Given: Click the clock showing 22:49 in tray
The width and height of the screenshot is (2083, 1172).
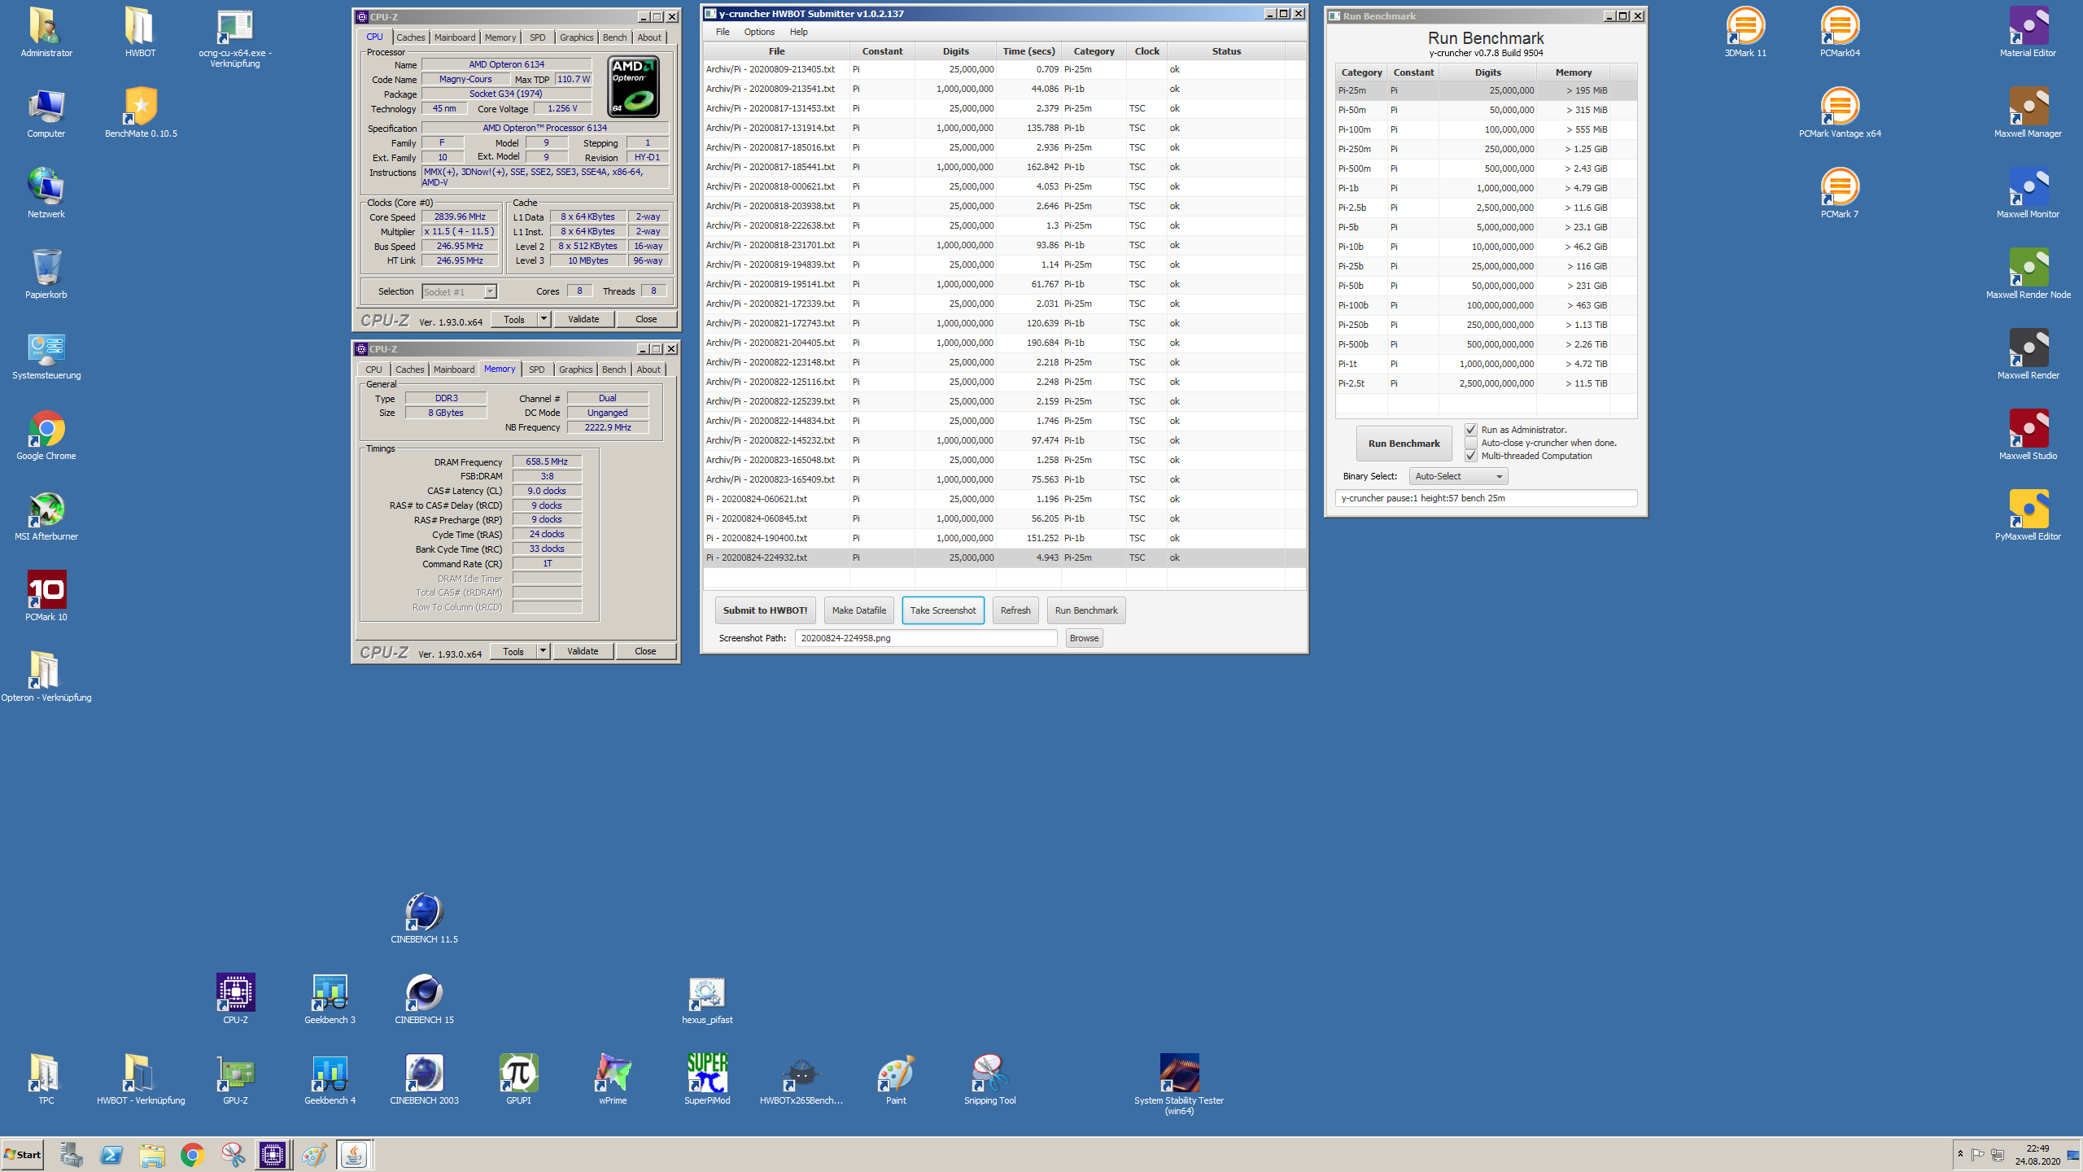Looking at the screenshot, I should 2037,1148.
